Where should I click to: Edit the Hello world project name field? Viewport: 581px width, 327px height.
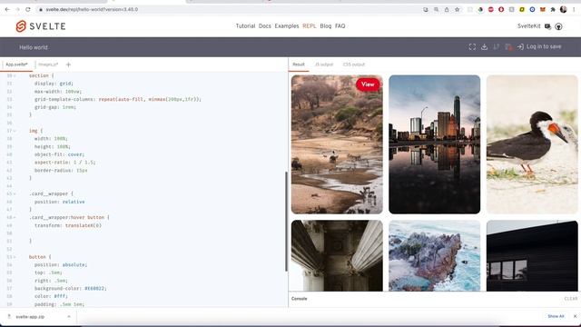pyautogui.click(x=34, y=47)
